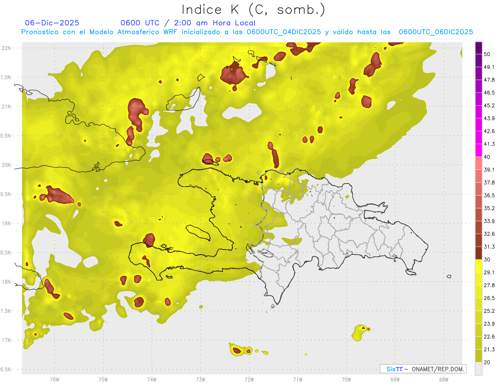Click the '43.9' color scale value
Image resolution: width=498 pixels, height=385 pixels.
489,118
